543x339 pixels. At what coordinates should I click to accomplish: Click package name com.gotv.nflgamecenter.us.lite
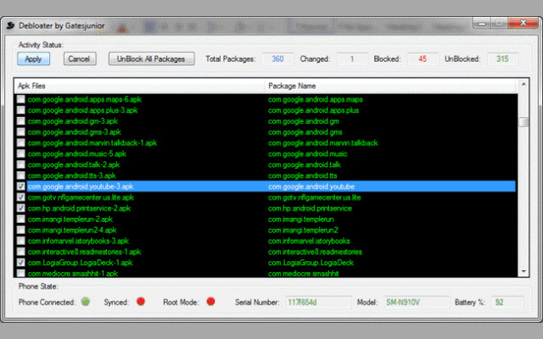point(315,197)
